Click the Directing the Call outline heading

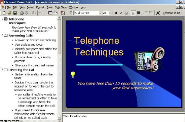[22, 70]
